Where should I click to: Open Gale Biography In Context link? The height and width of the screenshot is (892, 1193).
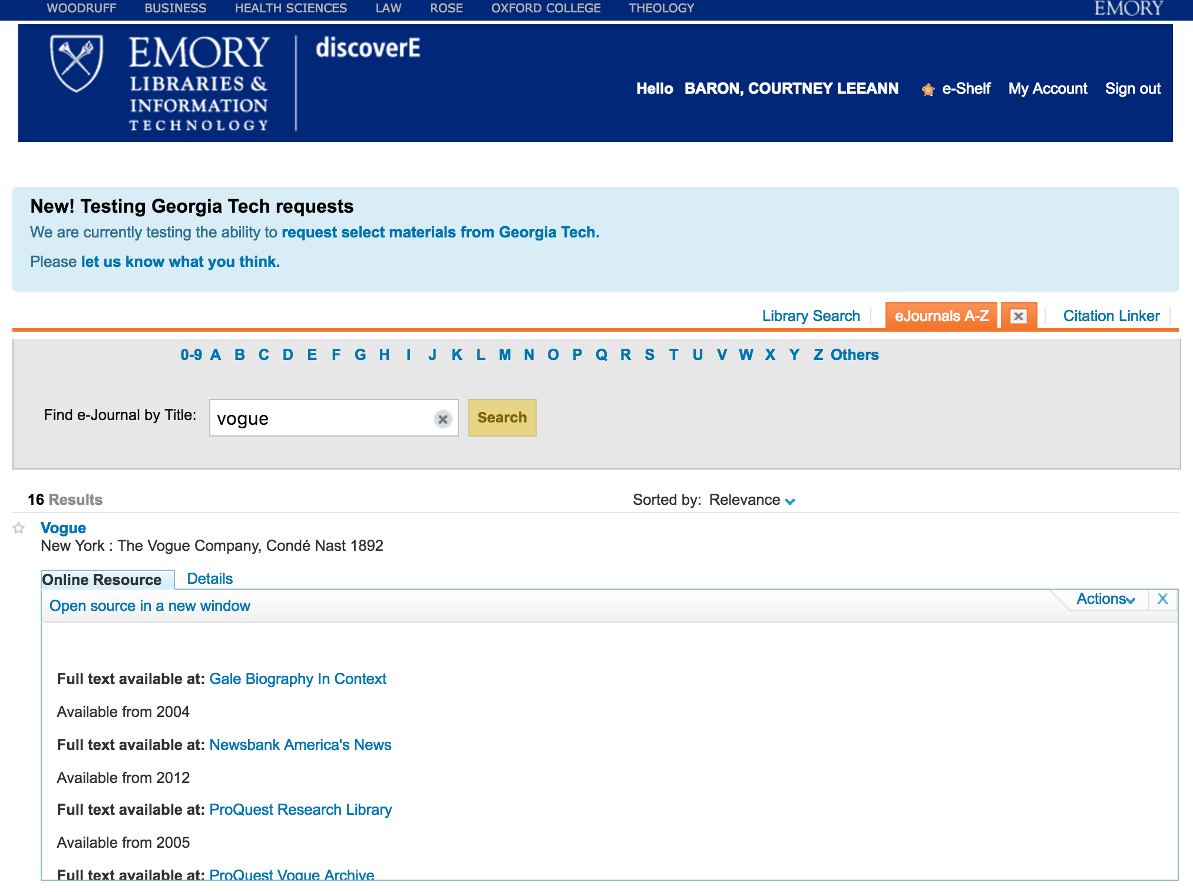pos(298,679)
